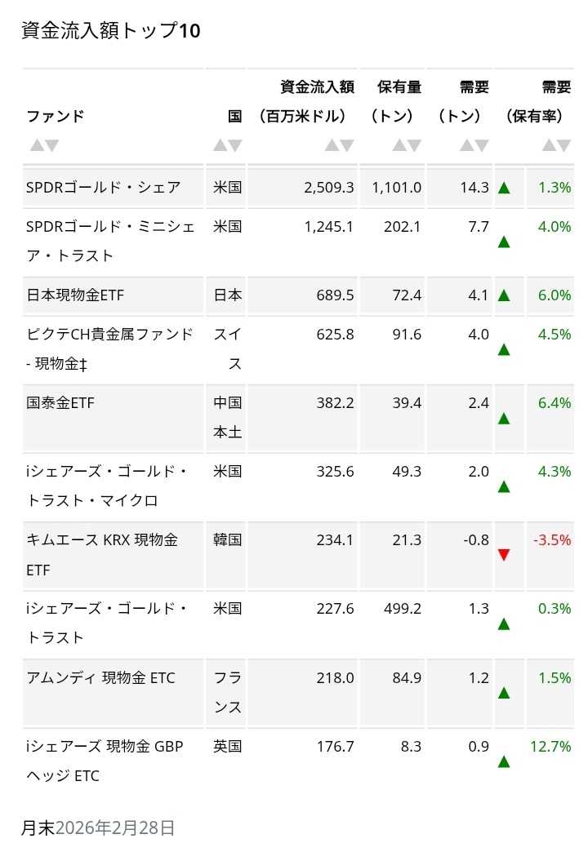The width and height of the screenshot is (588, 852).
Task: Sort by 資金流入額 column arrows
Action: pos(339,146)
